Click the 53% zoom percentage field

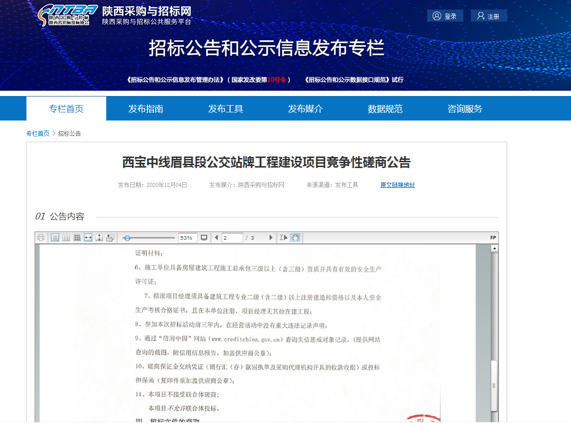point(187,238)
